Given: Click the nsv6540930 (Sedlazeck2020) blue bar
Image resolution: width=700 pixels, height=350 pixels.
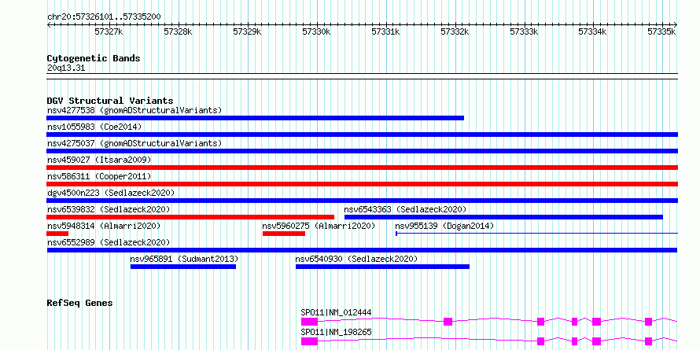Looking at the screenshot, I should point(382,267).
